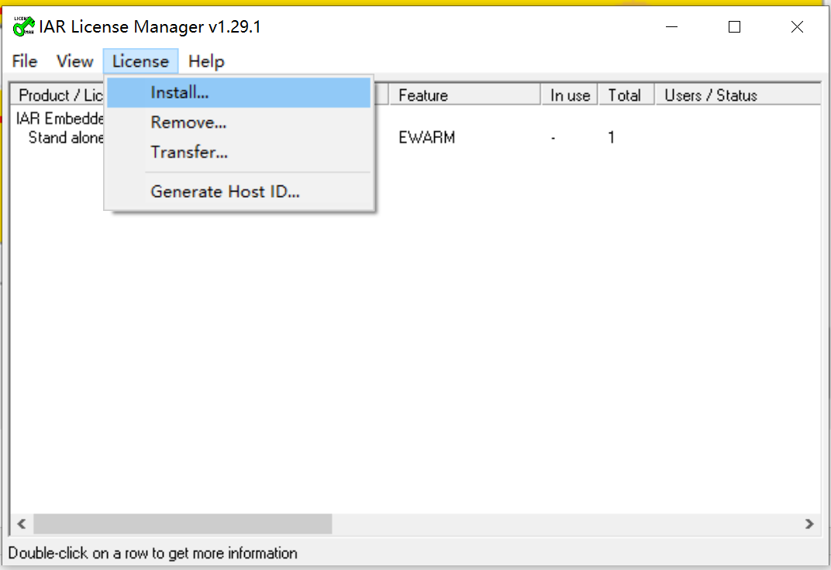Viewport: 831px width, 570px height.
Task: Select Generate Host ID... menu entry
Action: 239,192
